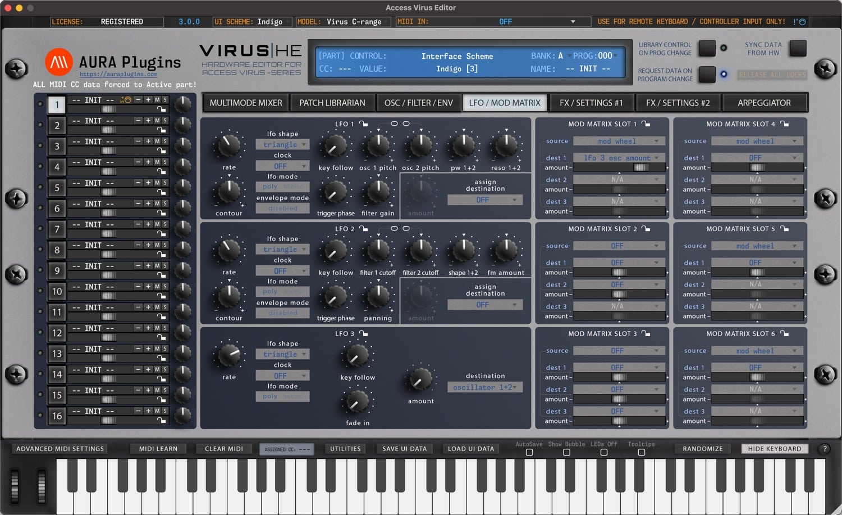Screen dimensions: 842x515
Task: Click the Assigned CC field
Action: [x=287, y=449]
